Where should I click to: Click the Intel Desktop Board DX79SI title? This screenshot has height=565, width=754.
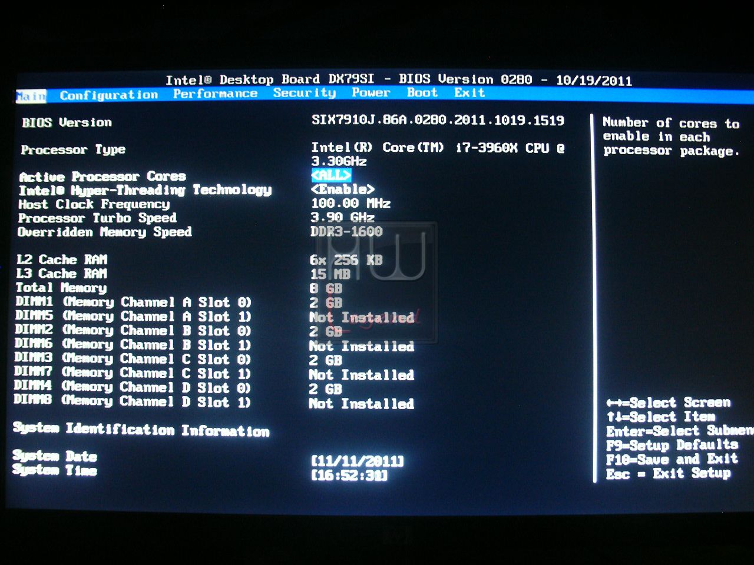[269, 79]
